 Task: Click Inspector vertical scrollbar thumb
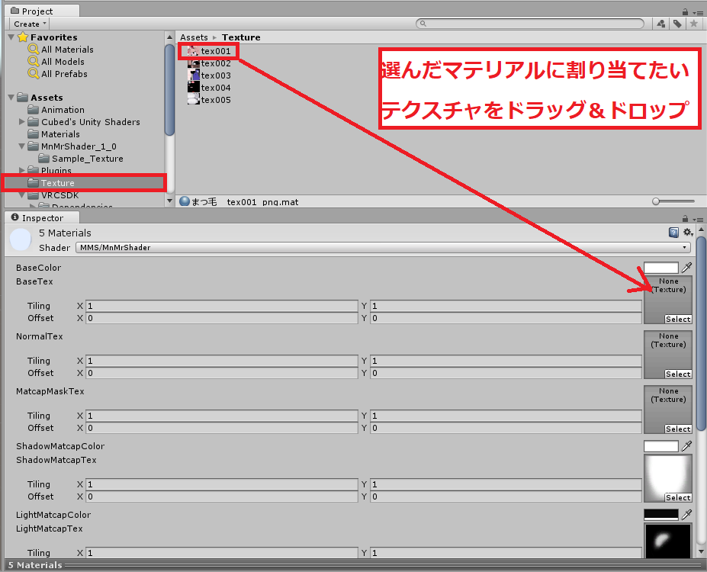click(x=701, y=333)
